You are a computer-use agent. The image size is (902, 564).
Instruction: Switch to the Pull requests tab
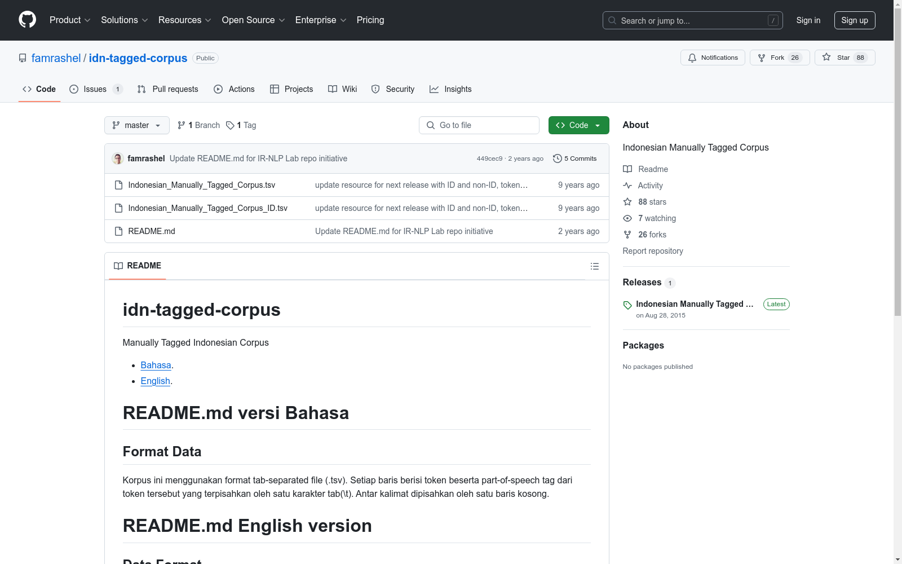[x=167, y=89]
